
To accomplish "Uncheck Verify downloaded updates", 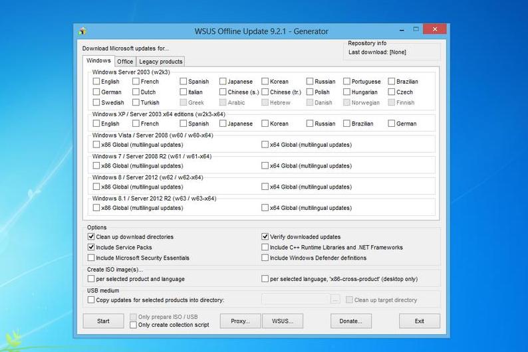I will click(265, 236).
